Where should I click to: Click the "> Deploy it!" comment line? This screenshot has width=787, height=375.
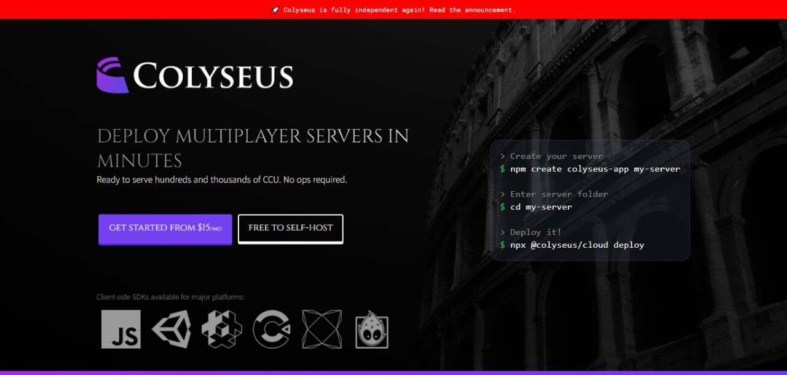(531, 232)
